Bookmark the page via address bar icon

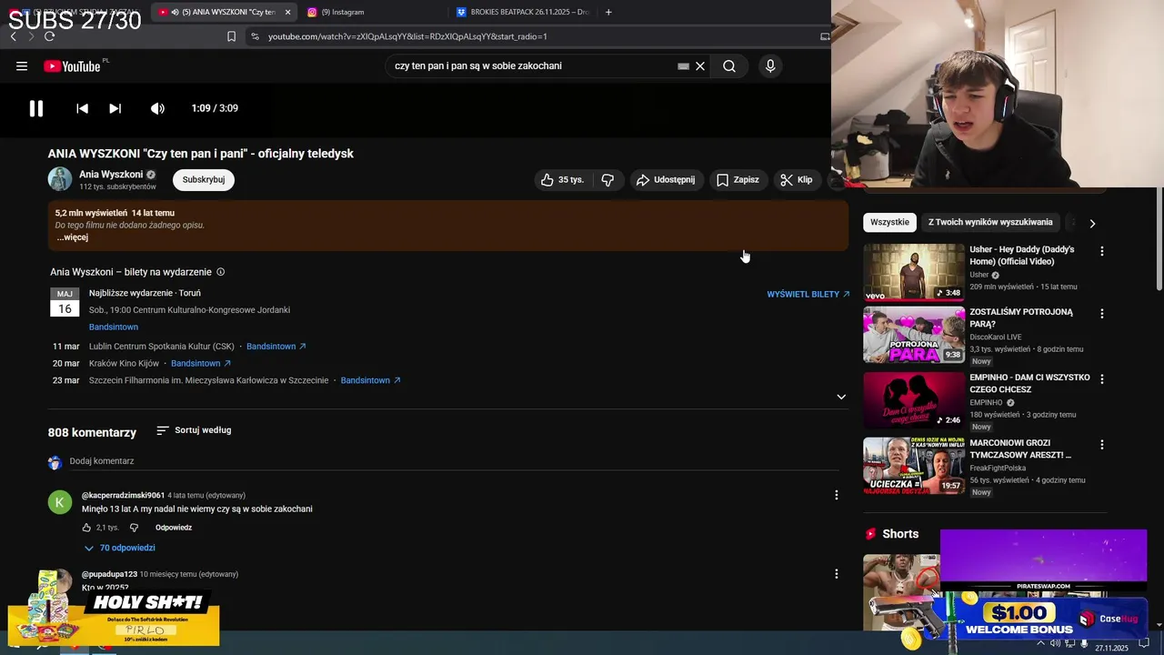tap(231, 36)
